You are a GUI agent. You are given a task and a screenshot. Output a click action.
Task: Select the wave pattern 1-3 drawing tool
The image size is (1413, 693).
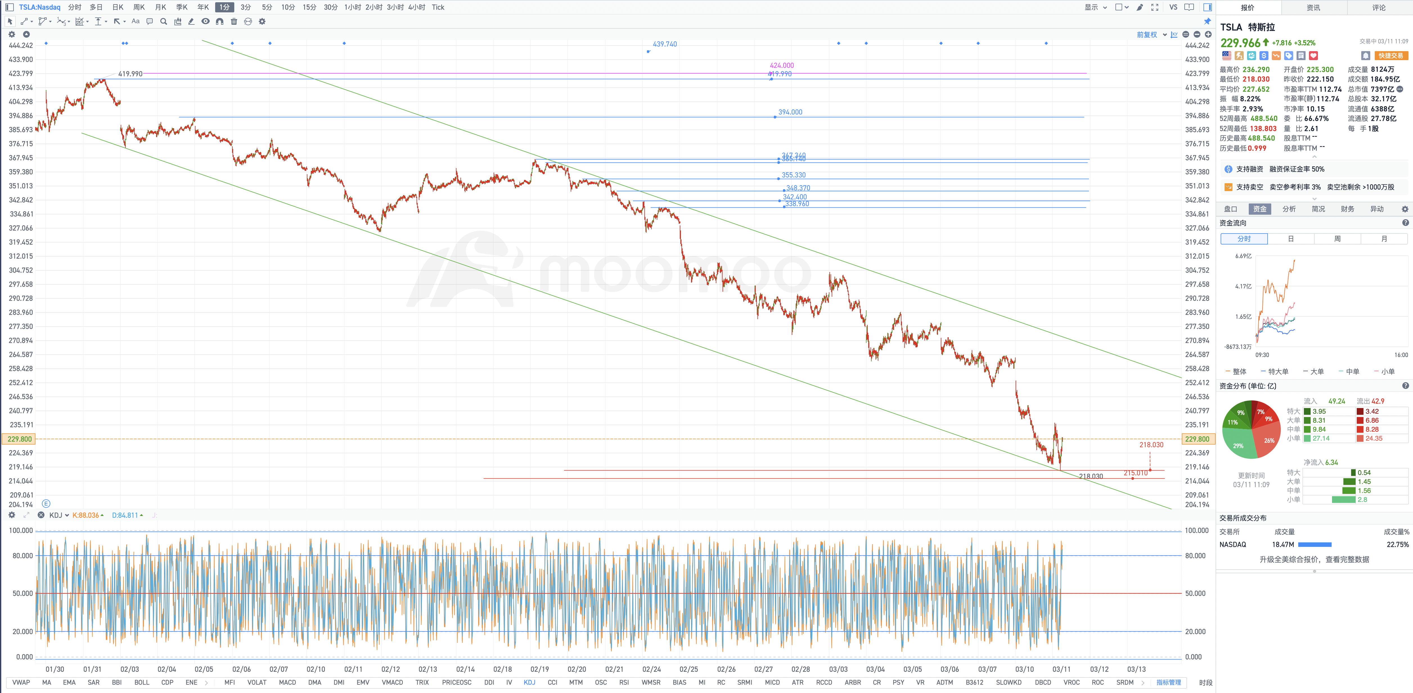tap(61, 21)
